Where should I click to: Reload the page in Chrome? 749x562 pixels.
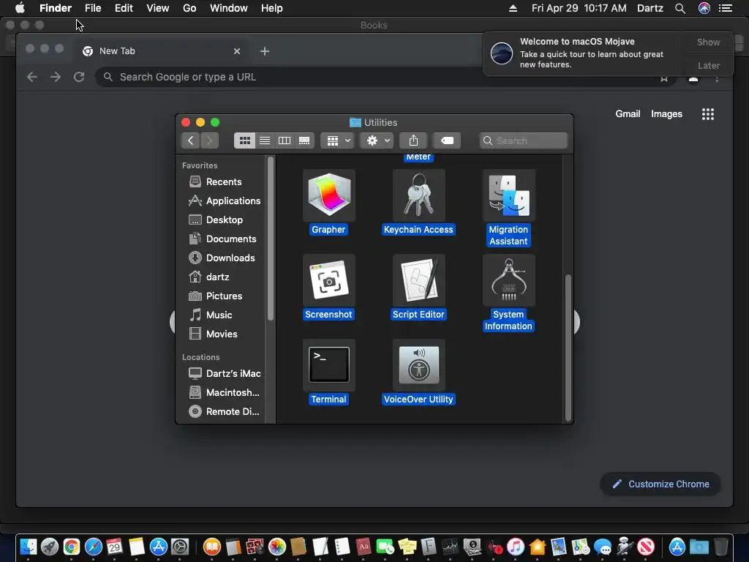pyautogui.click(x=79, y=77)
